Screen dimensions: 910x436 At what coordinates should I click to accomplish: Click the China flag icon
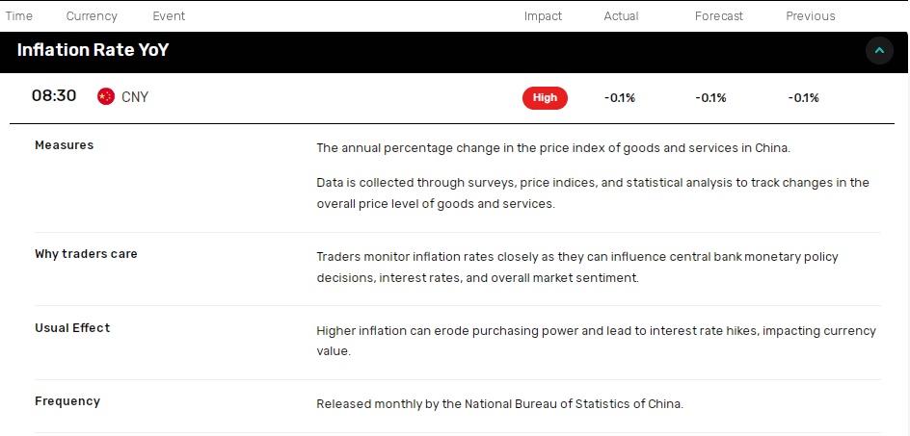(106, 97)
